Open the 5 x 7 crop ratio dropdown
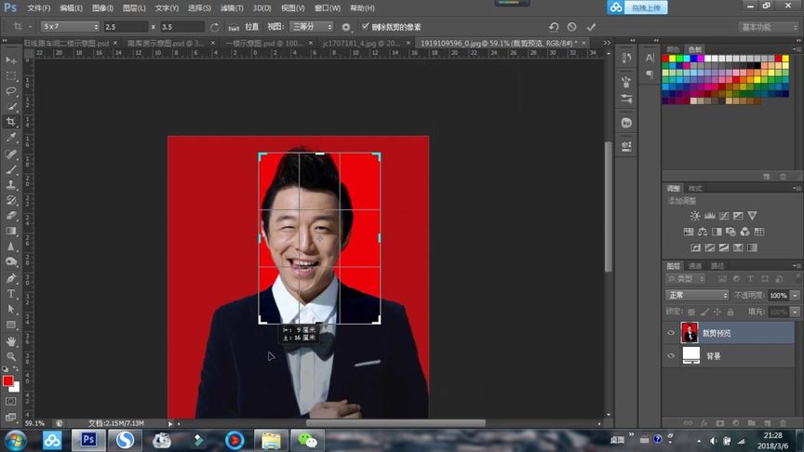Viewport: 804px width, 452px height. coord(70,27)
